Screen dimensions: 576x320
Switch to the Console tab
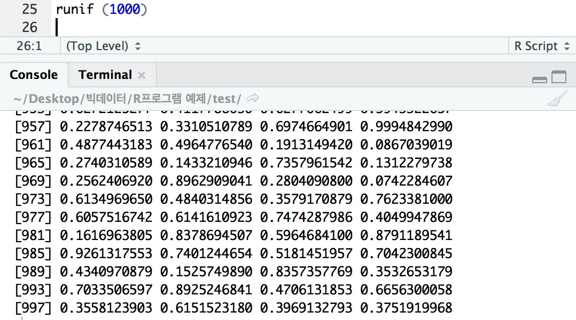point(34,75)
